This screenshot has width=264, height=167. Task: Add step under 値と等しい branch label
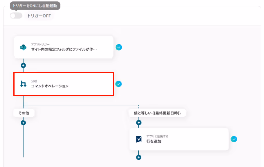coord(139,123)
